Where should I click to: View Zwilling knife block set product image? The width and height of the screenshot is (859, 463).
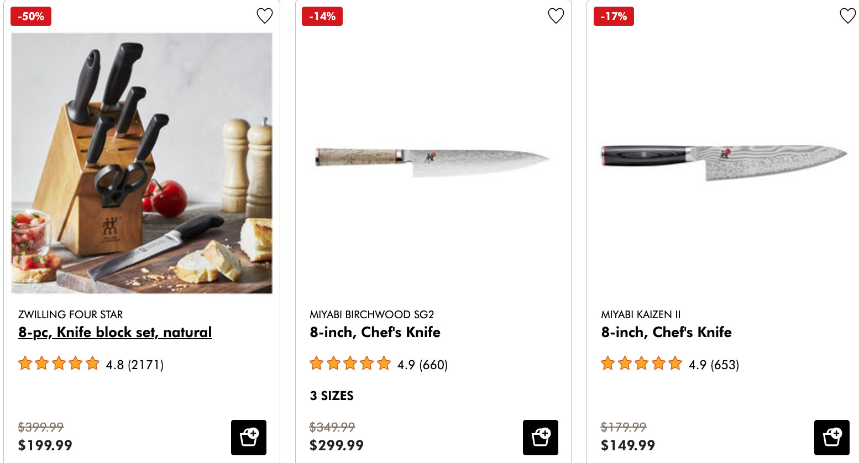click(142, 163)
